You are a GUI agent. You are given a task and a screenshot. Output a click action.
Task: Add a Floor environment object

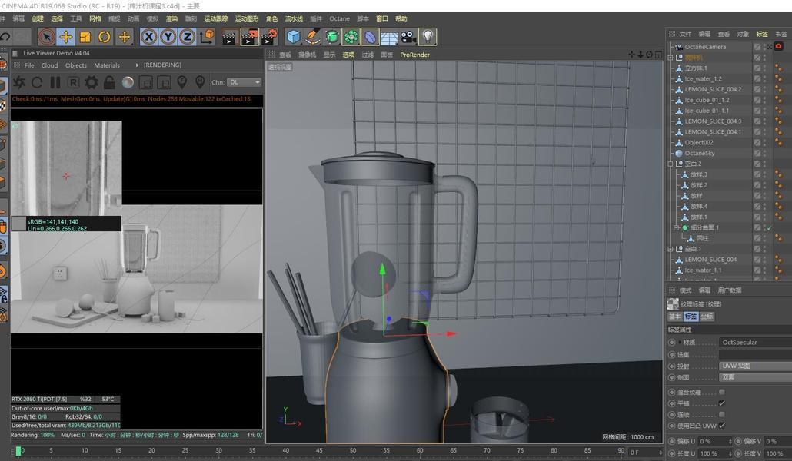[389, 37]
